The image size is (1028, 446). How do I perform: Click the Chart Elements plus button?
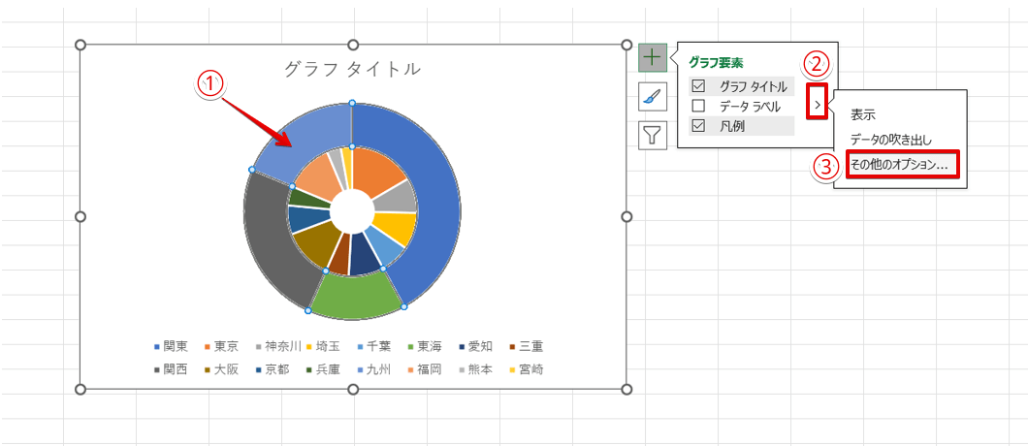(x=652, y=57)
